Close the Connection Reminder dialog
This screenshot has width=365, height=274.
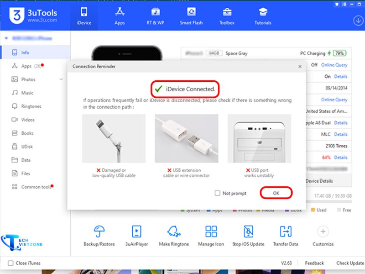tap(300, 67)
